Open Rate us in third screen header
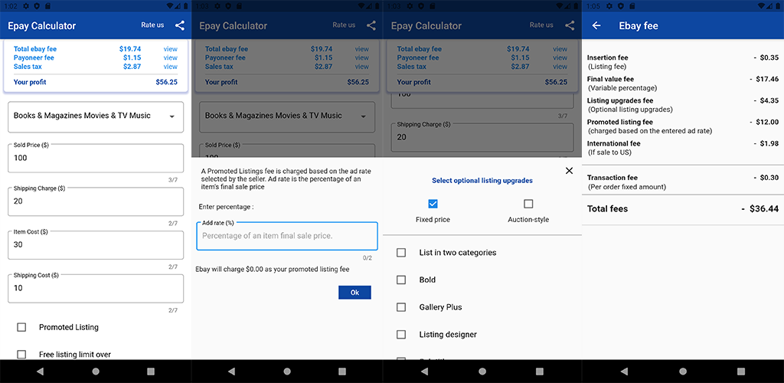This screenshot has width=784, height=383. click(541, 25)
